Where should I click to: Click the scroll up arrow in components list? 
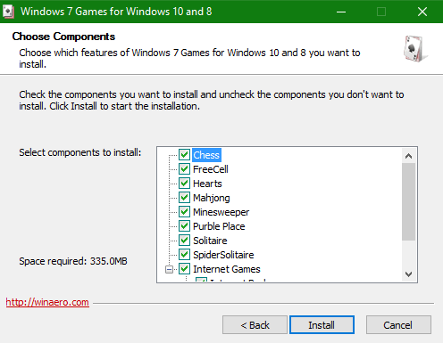coord(408,156)
